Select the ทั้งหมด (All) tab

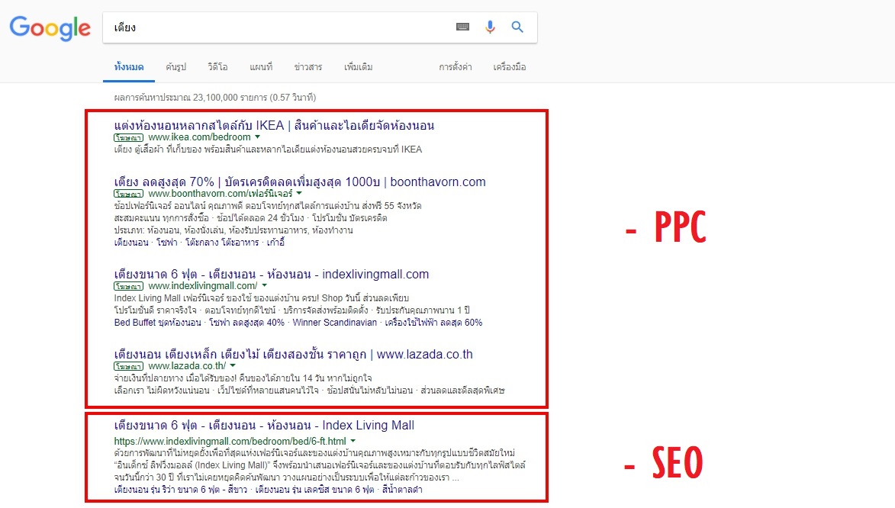click(x=129, y=67)
